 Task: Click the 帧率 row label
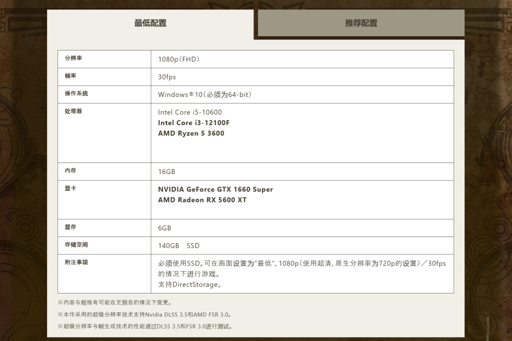pos(70,76)
